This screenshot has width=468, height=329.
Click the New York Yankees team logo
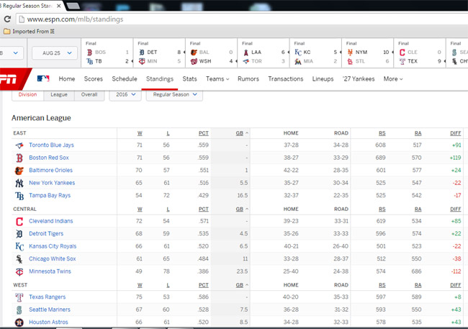point(19,183)
